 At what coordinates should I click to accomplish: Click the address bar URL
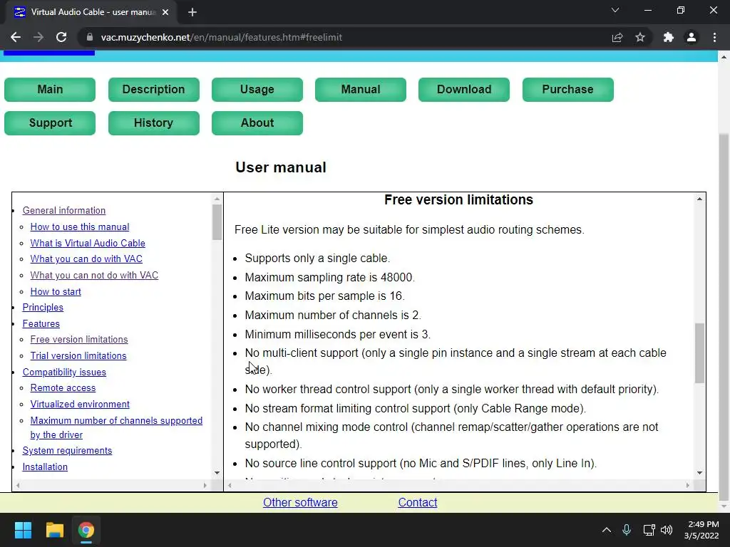[x=222, y=37]
